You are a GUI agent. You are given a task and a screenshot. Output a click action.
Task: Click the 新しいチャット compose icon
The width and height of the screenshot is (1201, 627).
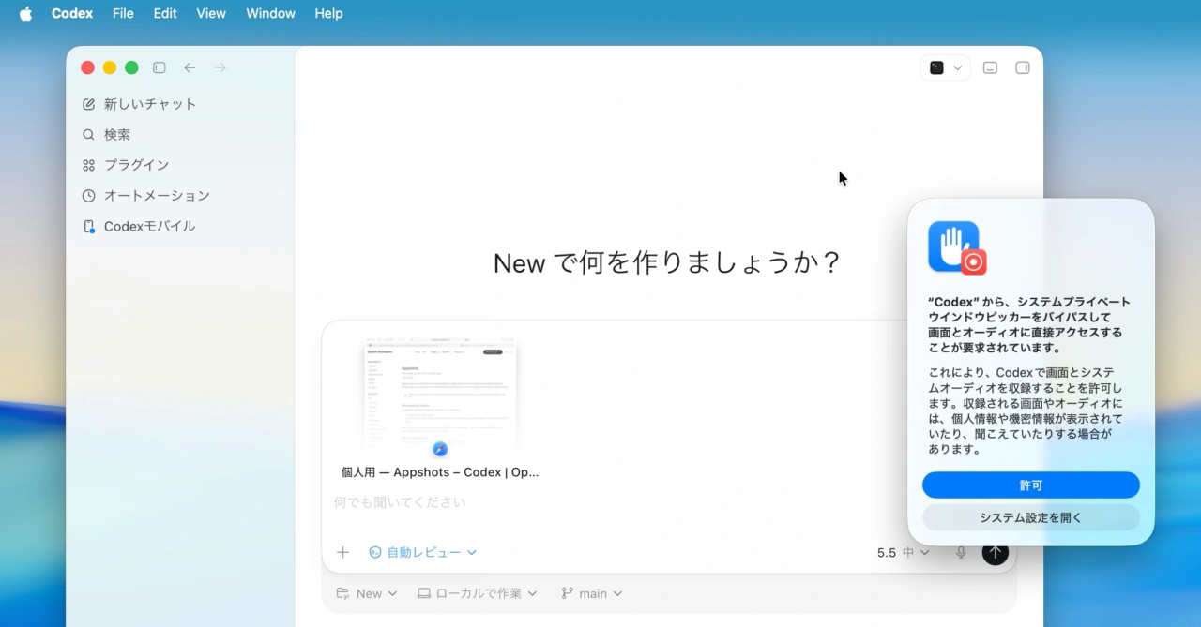[88, 104]
